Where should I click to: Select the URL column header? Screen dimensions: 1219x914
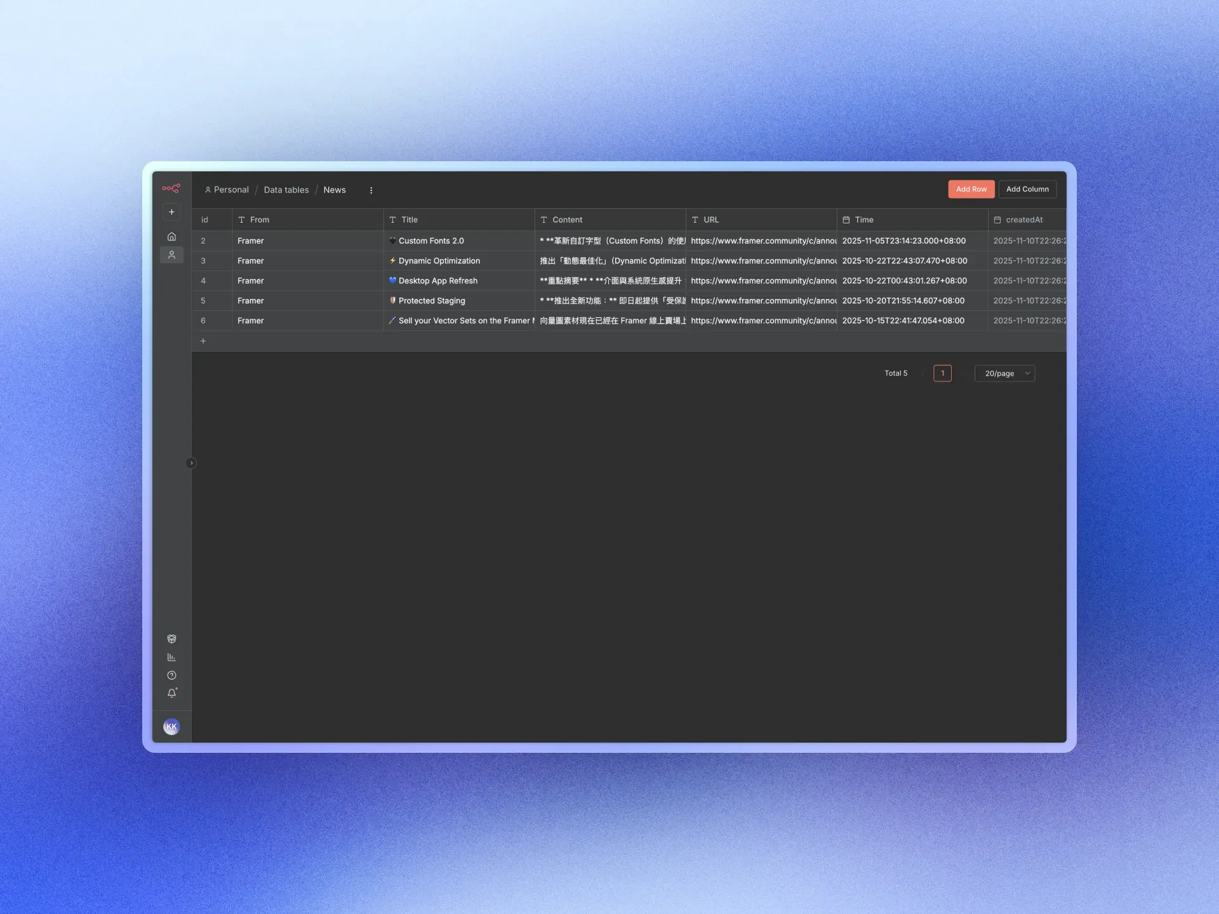761,220
